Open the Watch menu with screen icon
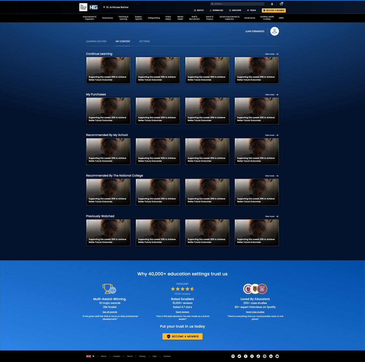The image size is (365, 362). 199,10
